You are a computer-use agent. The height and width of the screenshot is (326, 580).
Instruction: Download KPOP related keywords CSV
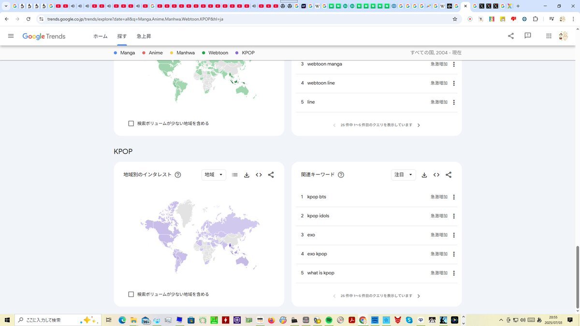pos(424,175)
